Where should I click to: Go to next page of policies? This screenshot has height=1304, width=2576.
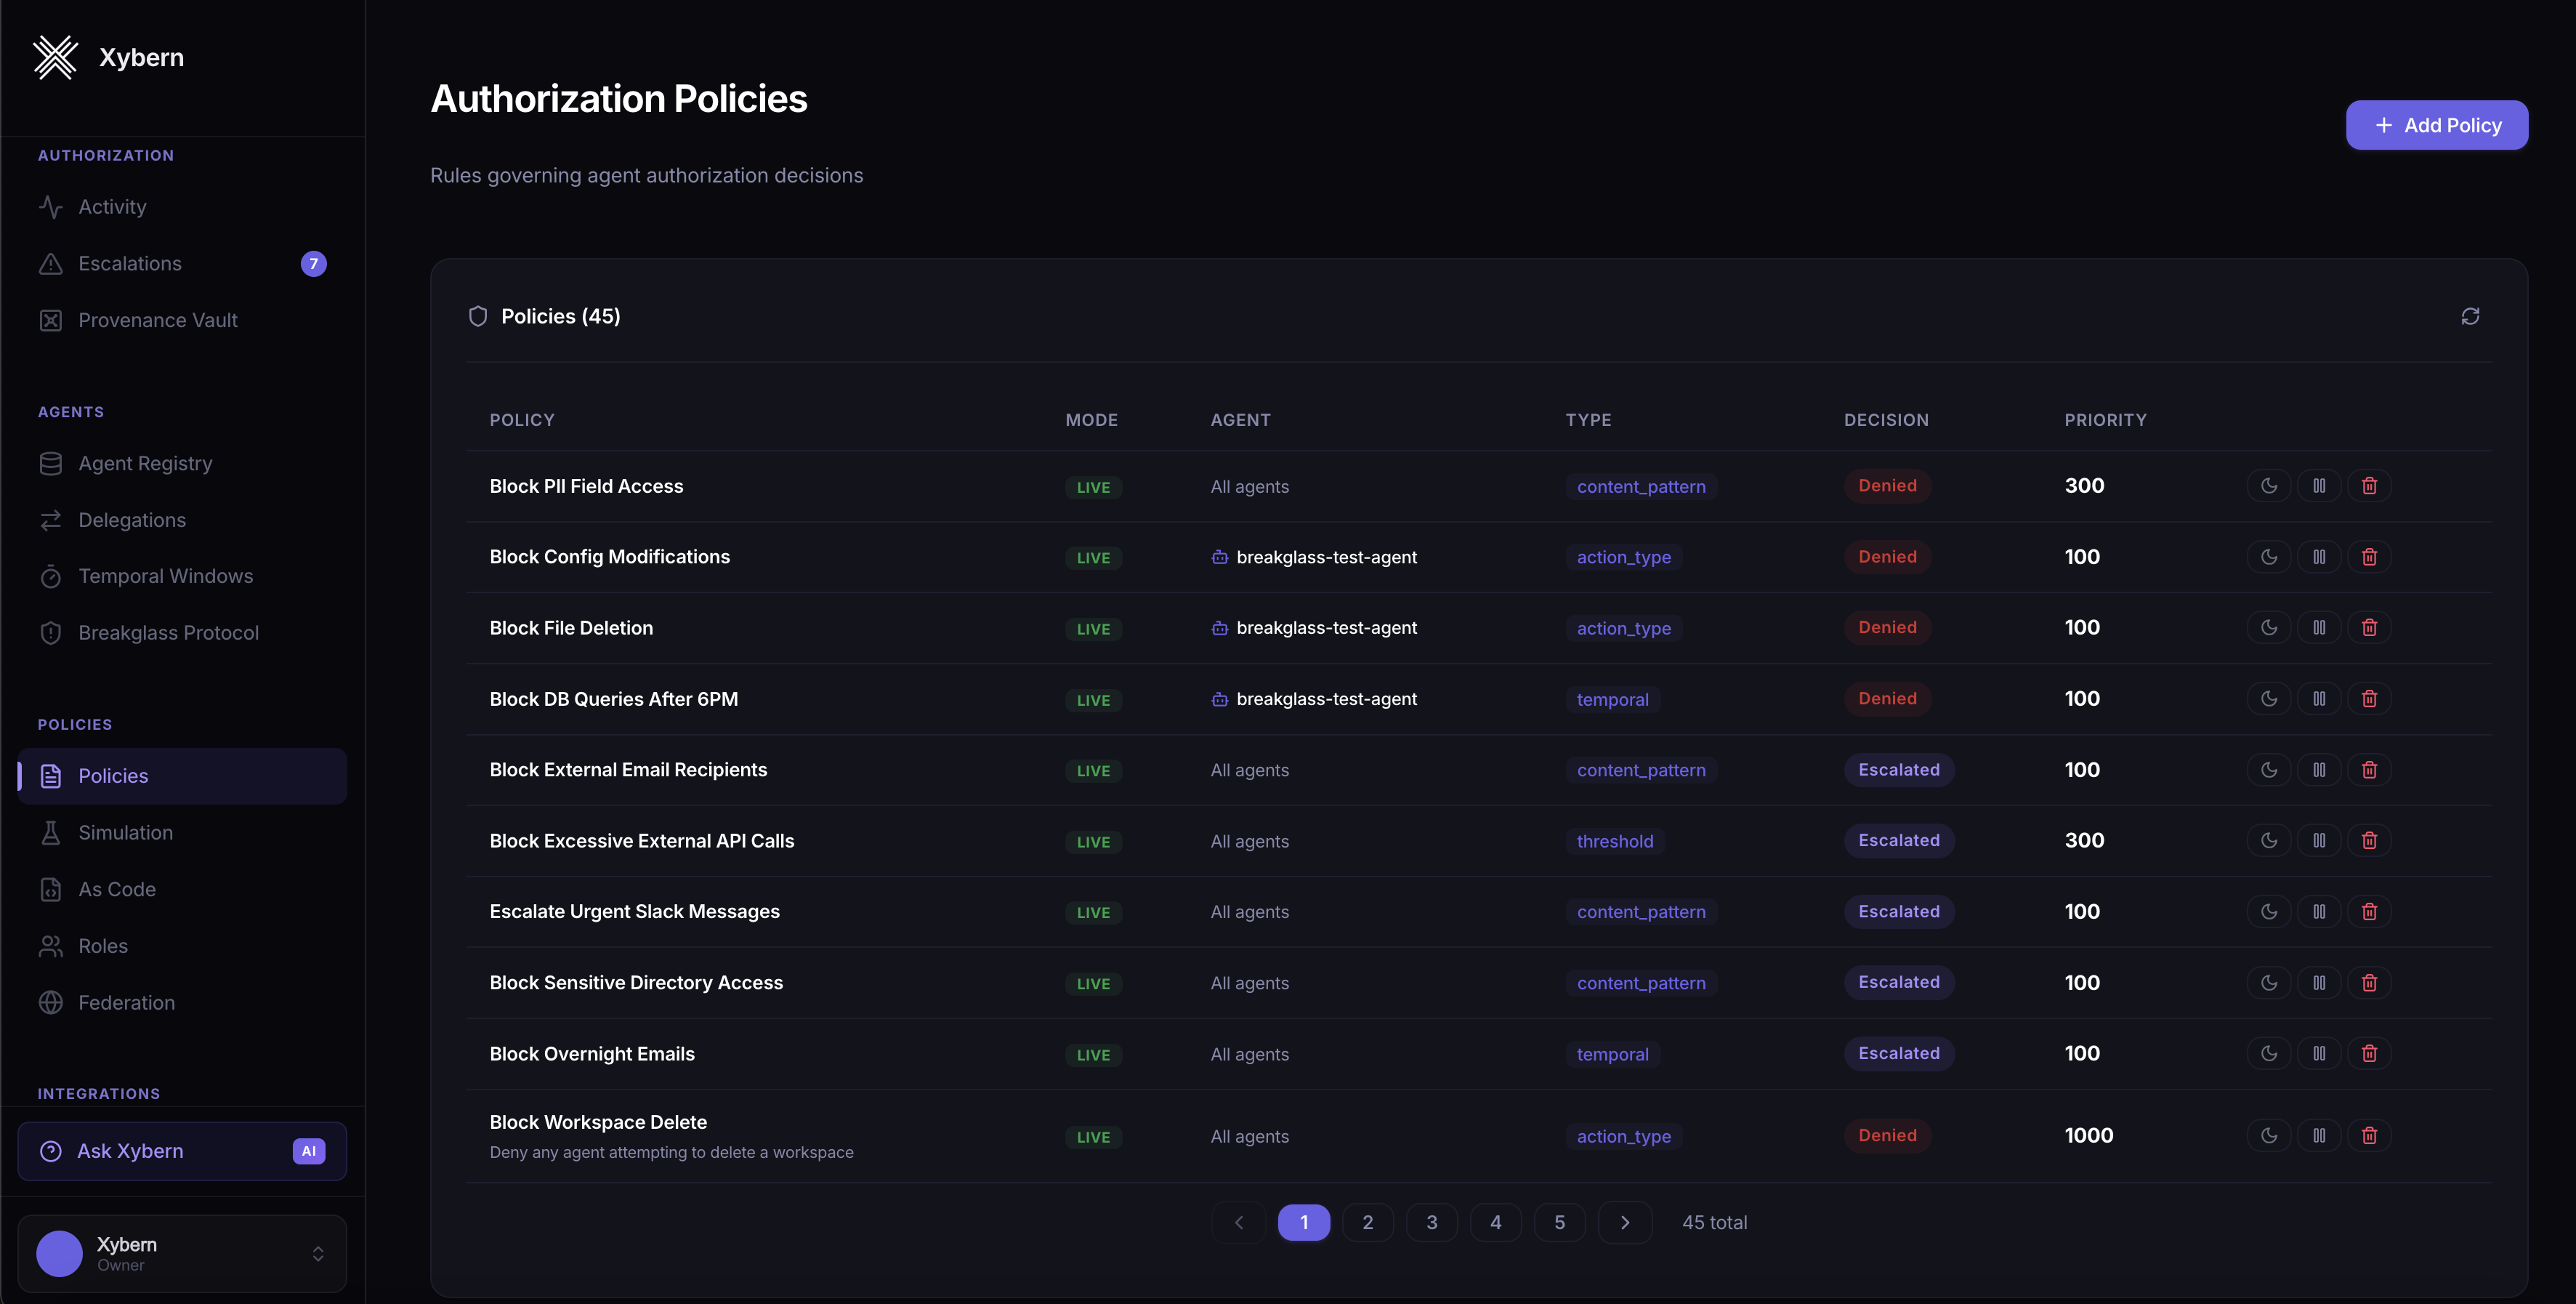click(x=1624, y=1222)
